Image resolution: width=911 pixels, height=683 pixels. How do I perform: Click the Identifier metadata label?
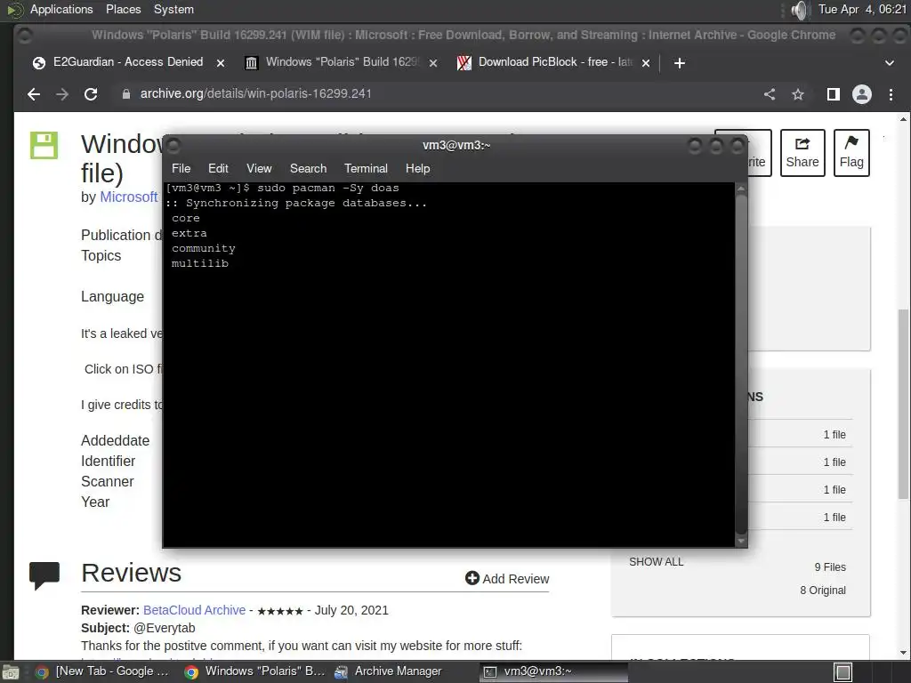point(108,462)
